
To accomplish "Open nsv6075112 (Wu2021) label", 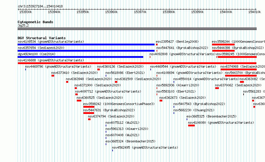I will [123, 123].
